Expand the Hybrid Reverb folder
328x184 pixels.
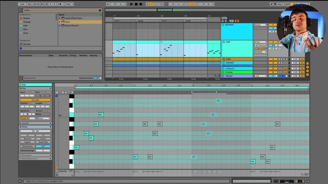(x=60, y=26)
